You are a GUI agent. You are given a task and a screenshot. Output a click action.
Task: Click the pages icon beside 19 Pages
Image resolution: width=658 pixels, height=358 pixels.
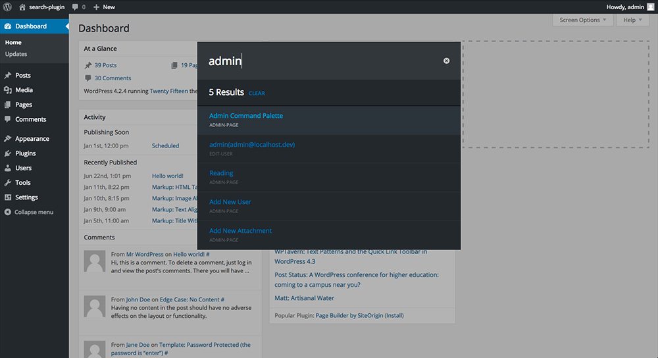(174, 65)
